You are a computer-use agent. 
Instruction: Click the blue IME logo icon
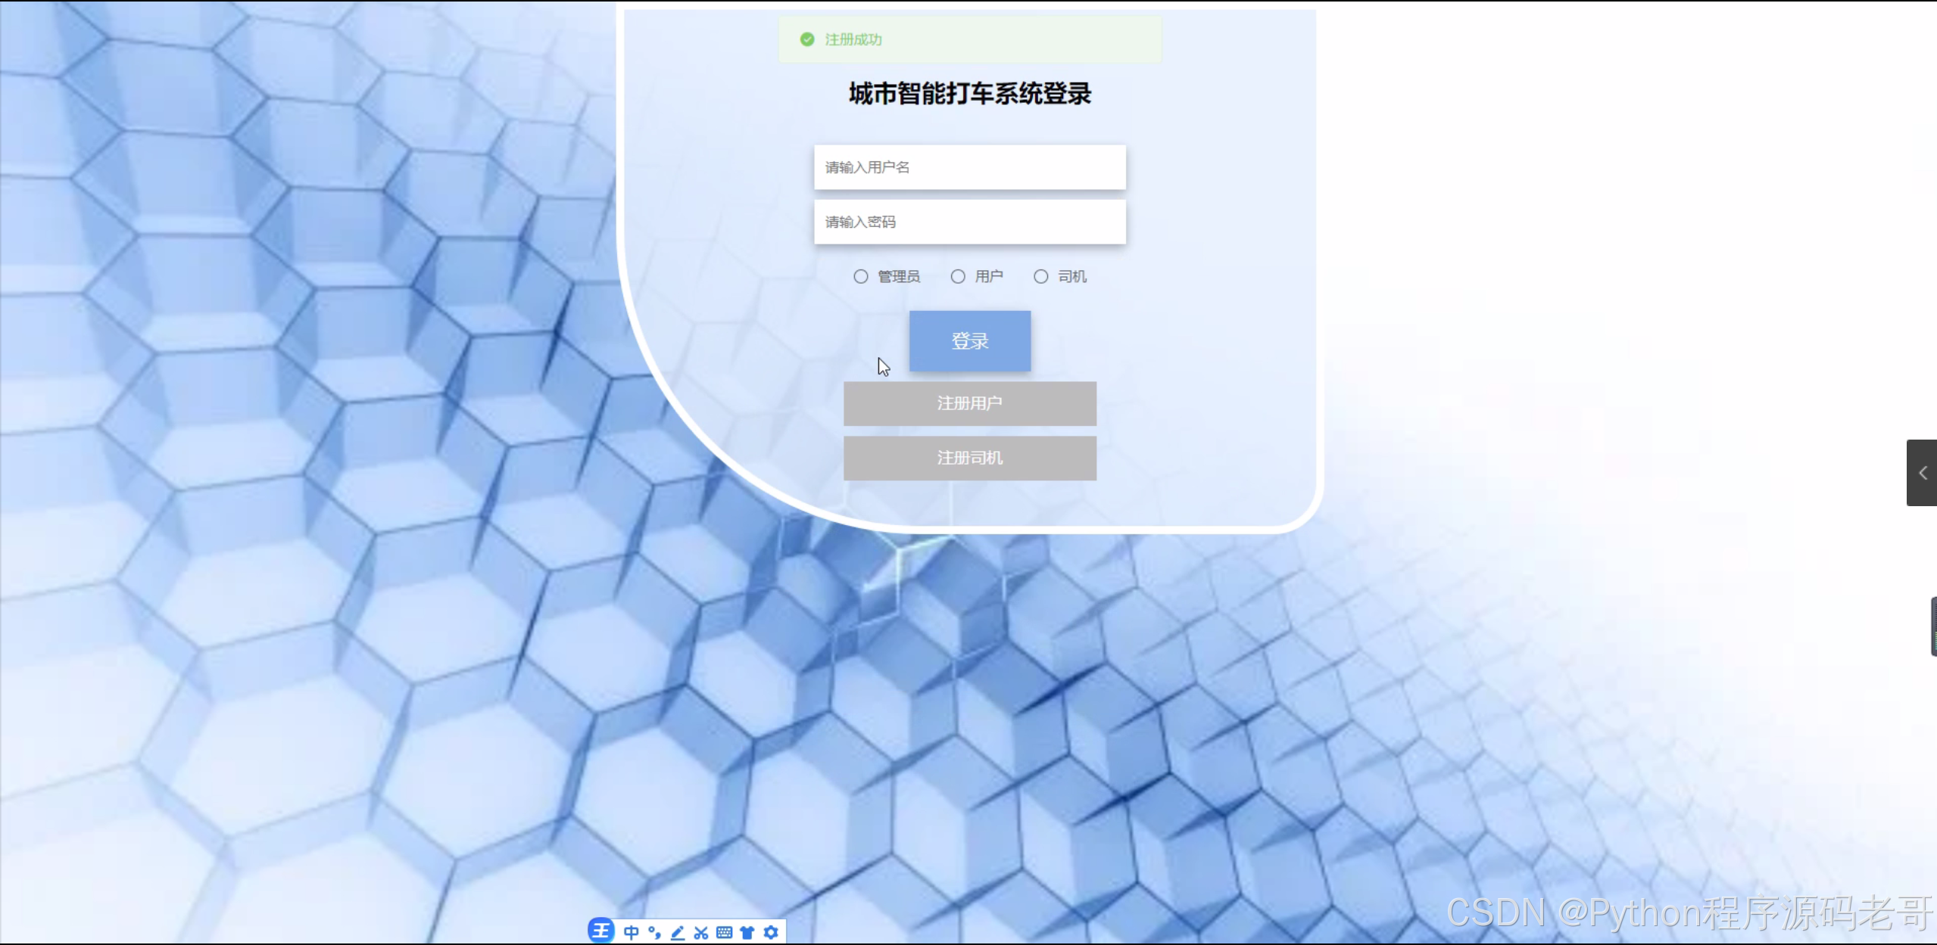[x=600, y=931]
